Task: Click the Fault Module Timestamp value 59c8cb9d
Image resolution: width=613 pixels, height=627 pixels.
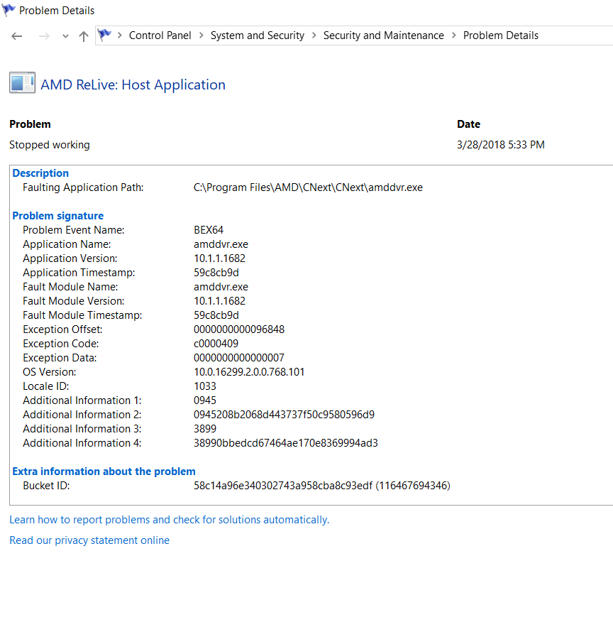Action: tap(216, 315)
